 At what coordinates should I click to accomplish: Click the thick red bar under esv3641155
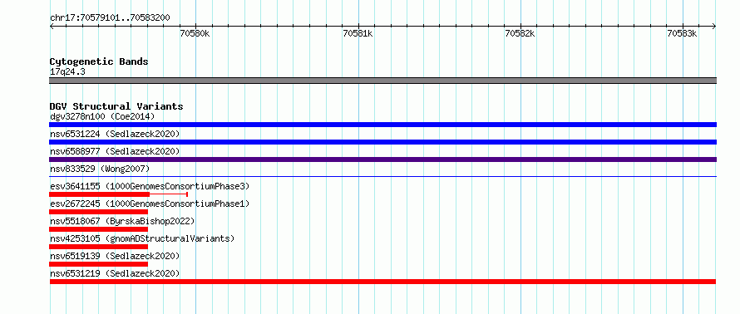(x=100, y=194)
